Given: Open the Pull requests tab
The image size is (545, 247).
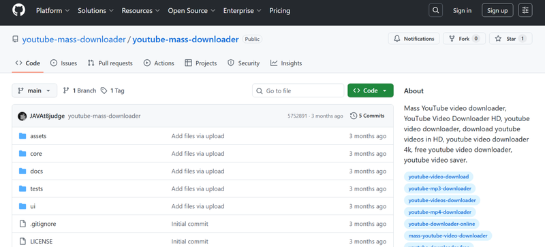Looking at the screenshot, I should point(110,63).
